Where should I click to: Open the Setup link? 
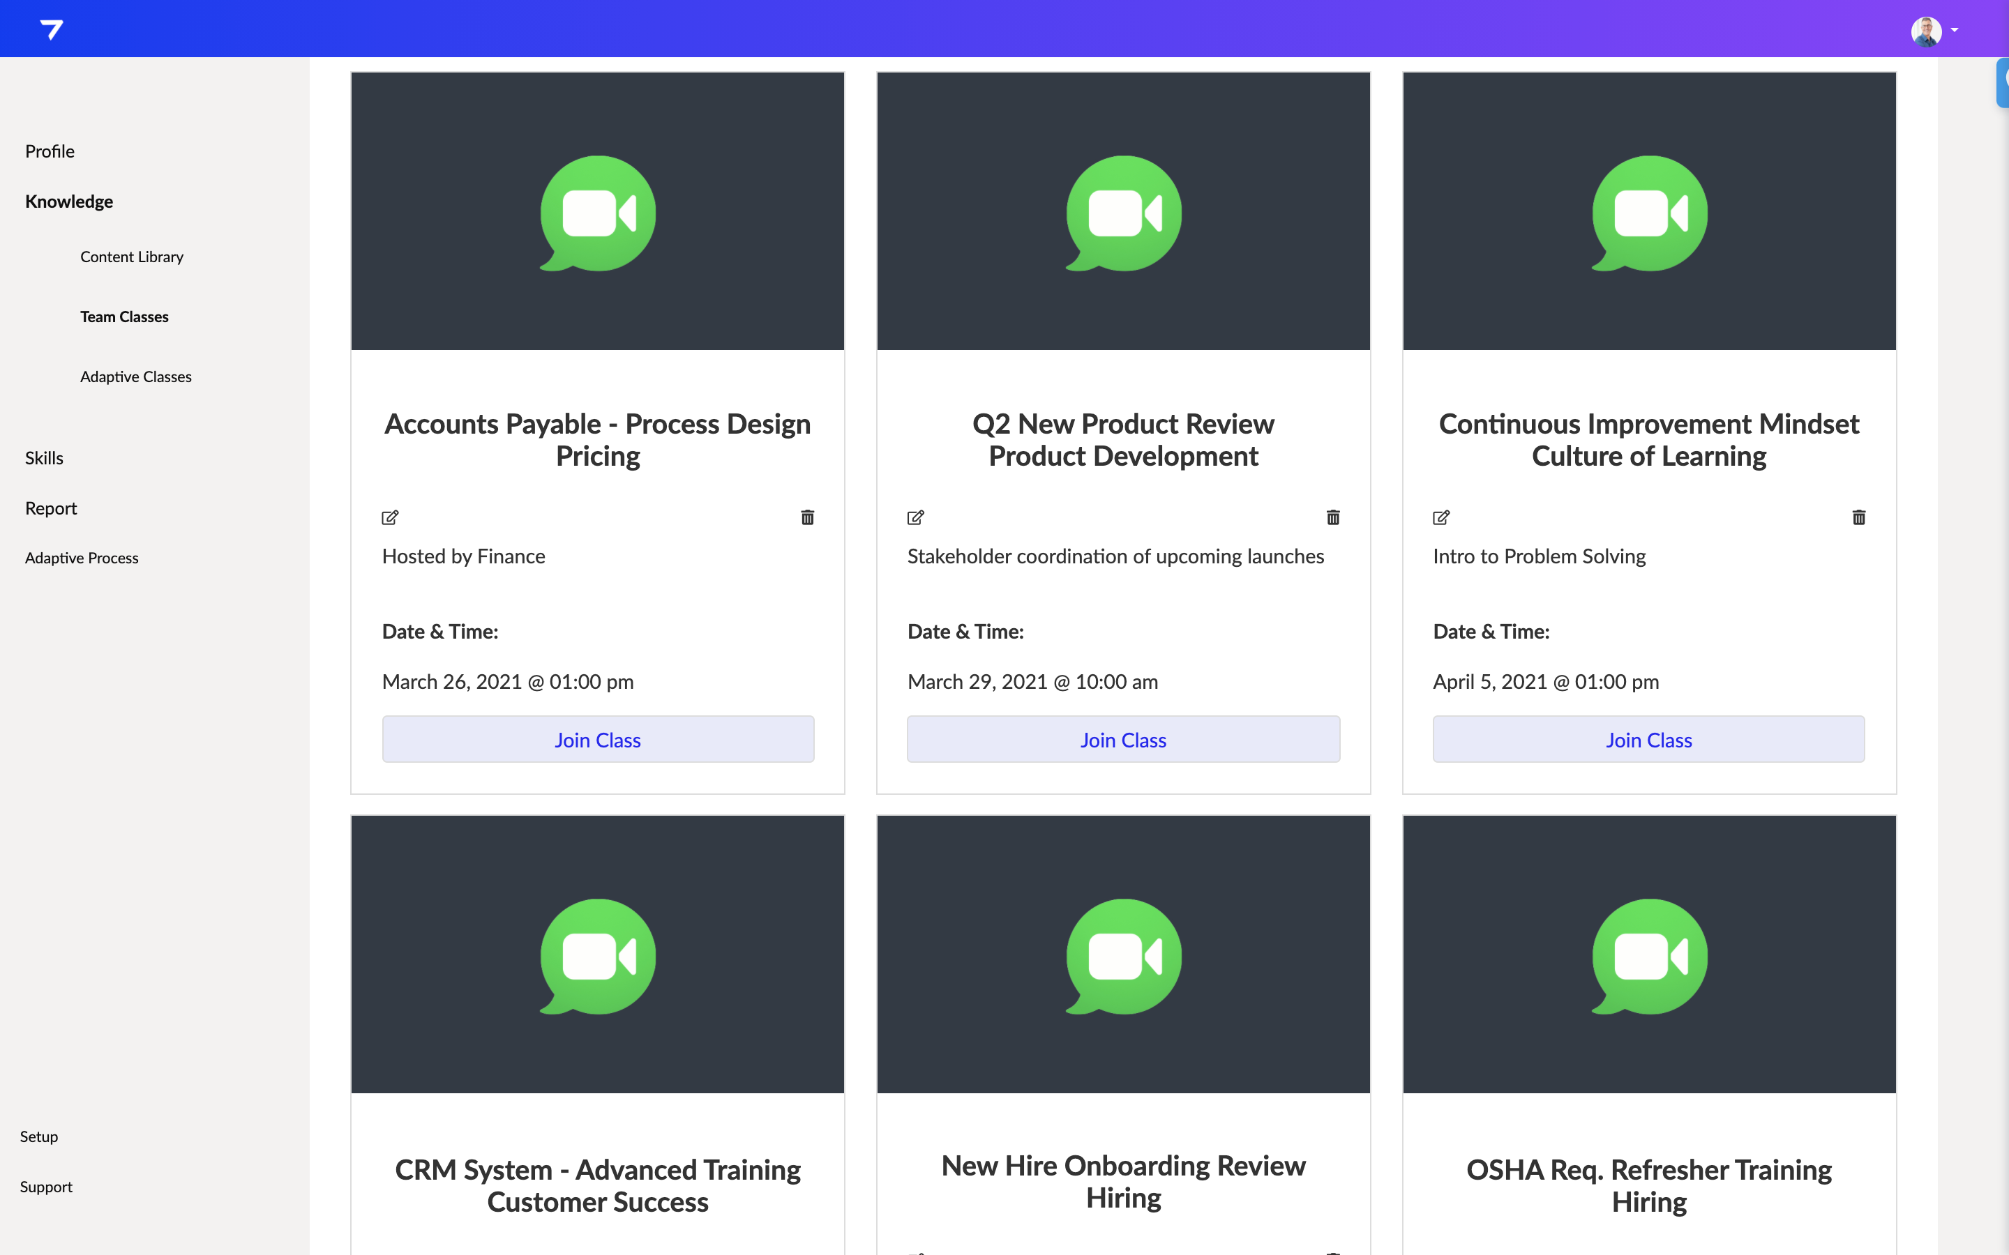(x=39, y=1137)
